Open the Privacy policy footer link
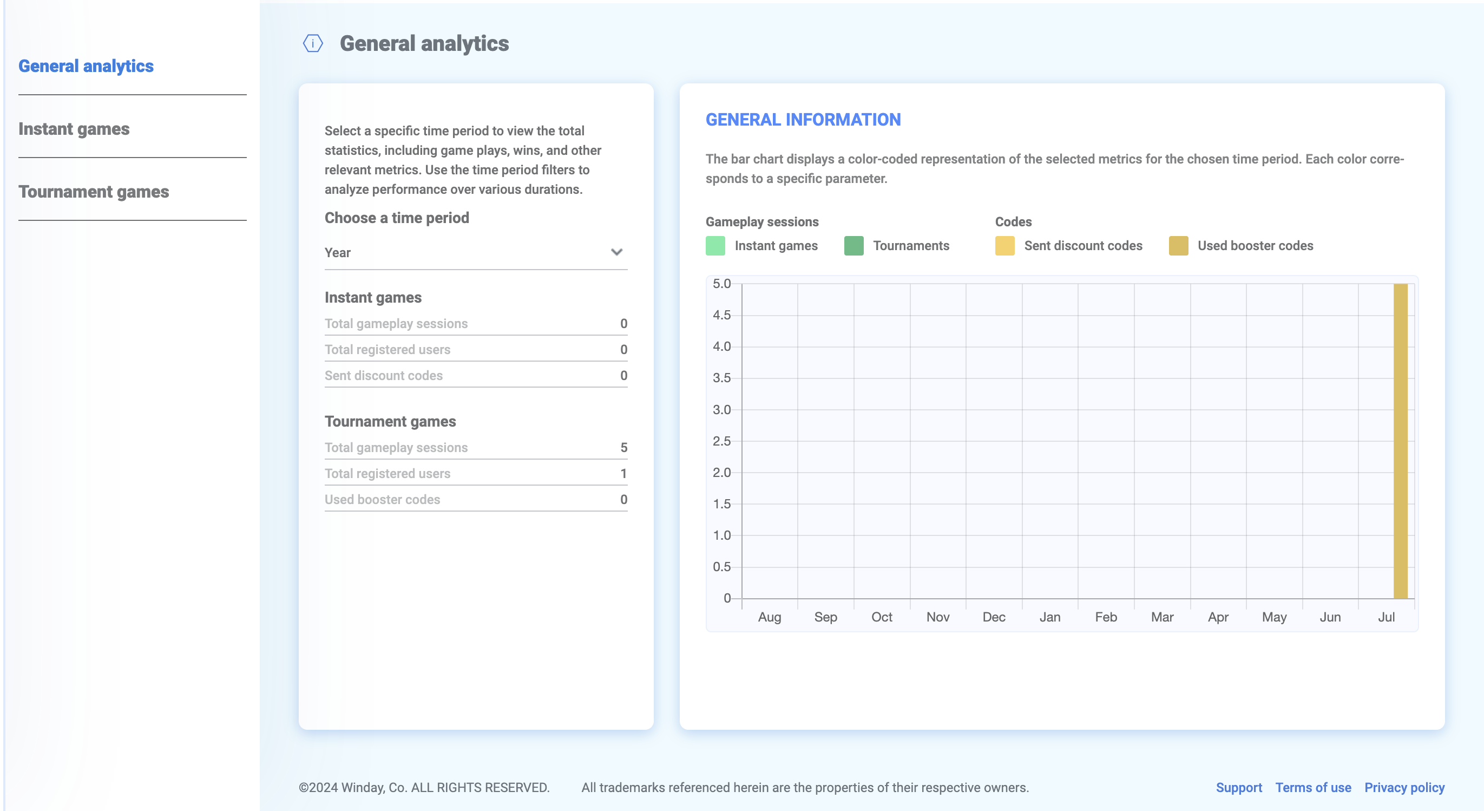Image resolution: width=1484 pixels, height=811 pixels. [1404, 787]
